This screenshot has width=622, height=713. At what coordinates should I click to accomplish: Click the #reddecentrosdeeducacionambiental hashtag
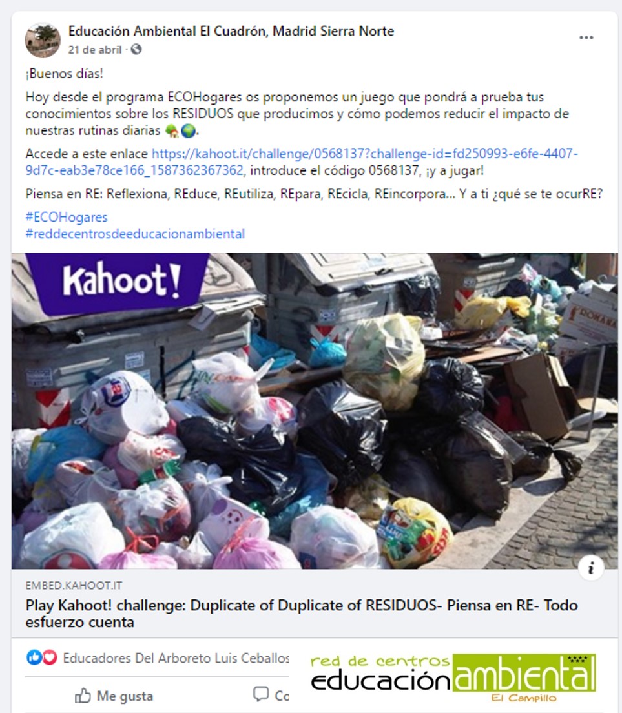coord(135,234)
